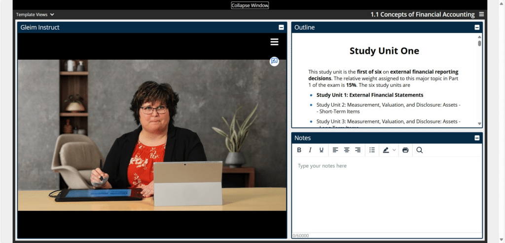
Task: Click the notes text area
Action: (x=387, y=195)
